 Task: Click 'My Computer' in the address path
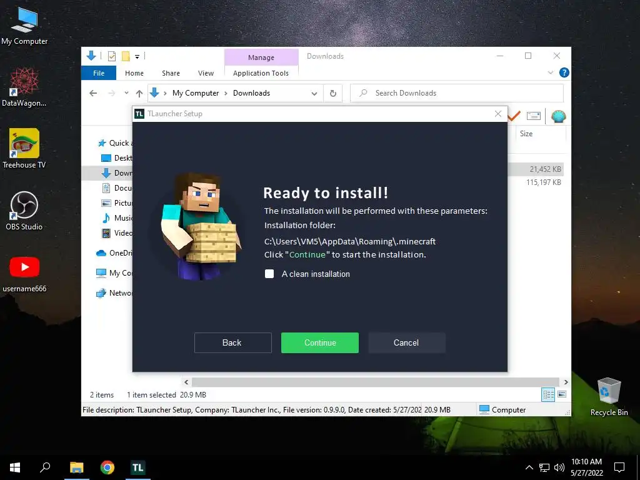(x=196, y=93)
